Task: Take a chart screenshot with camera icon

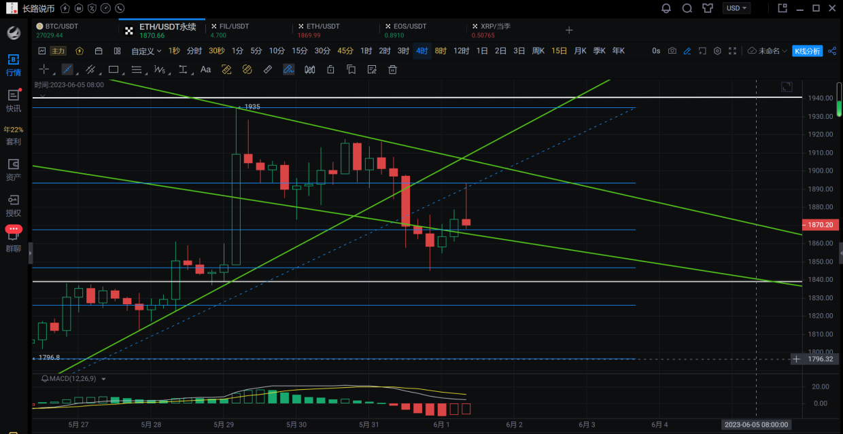Action: click(672, 51)
